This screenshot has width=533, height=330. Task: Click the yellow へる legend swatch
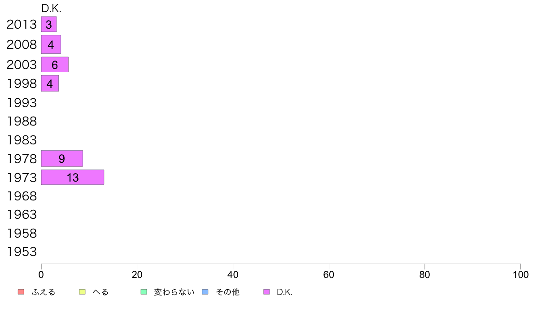click(82, 292)
